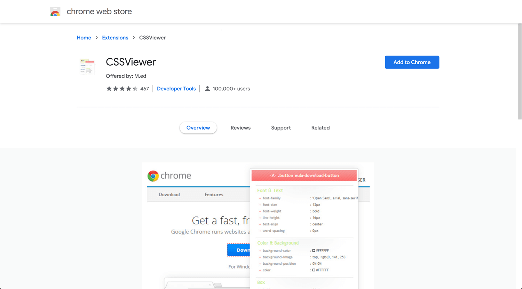Click the CSSViewer extension title
The height and width of the screenshot is (289, 522).
coord(131,62)
